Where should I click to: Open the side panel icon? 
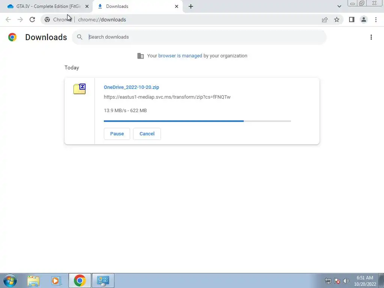coord(352,19)
